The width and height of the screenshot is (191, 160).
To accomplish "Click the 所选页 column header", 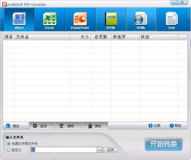I will tap(125, 37).
